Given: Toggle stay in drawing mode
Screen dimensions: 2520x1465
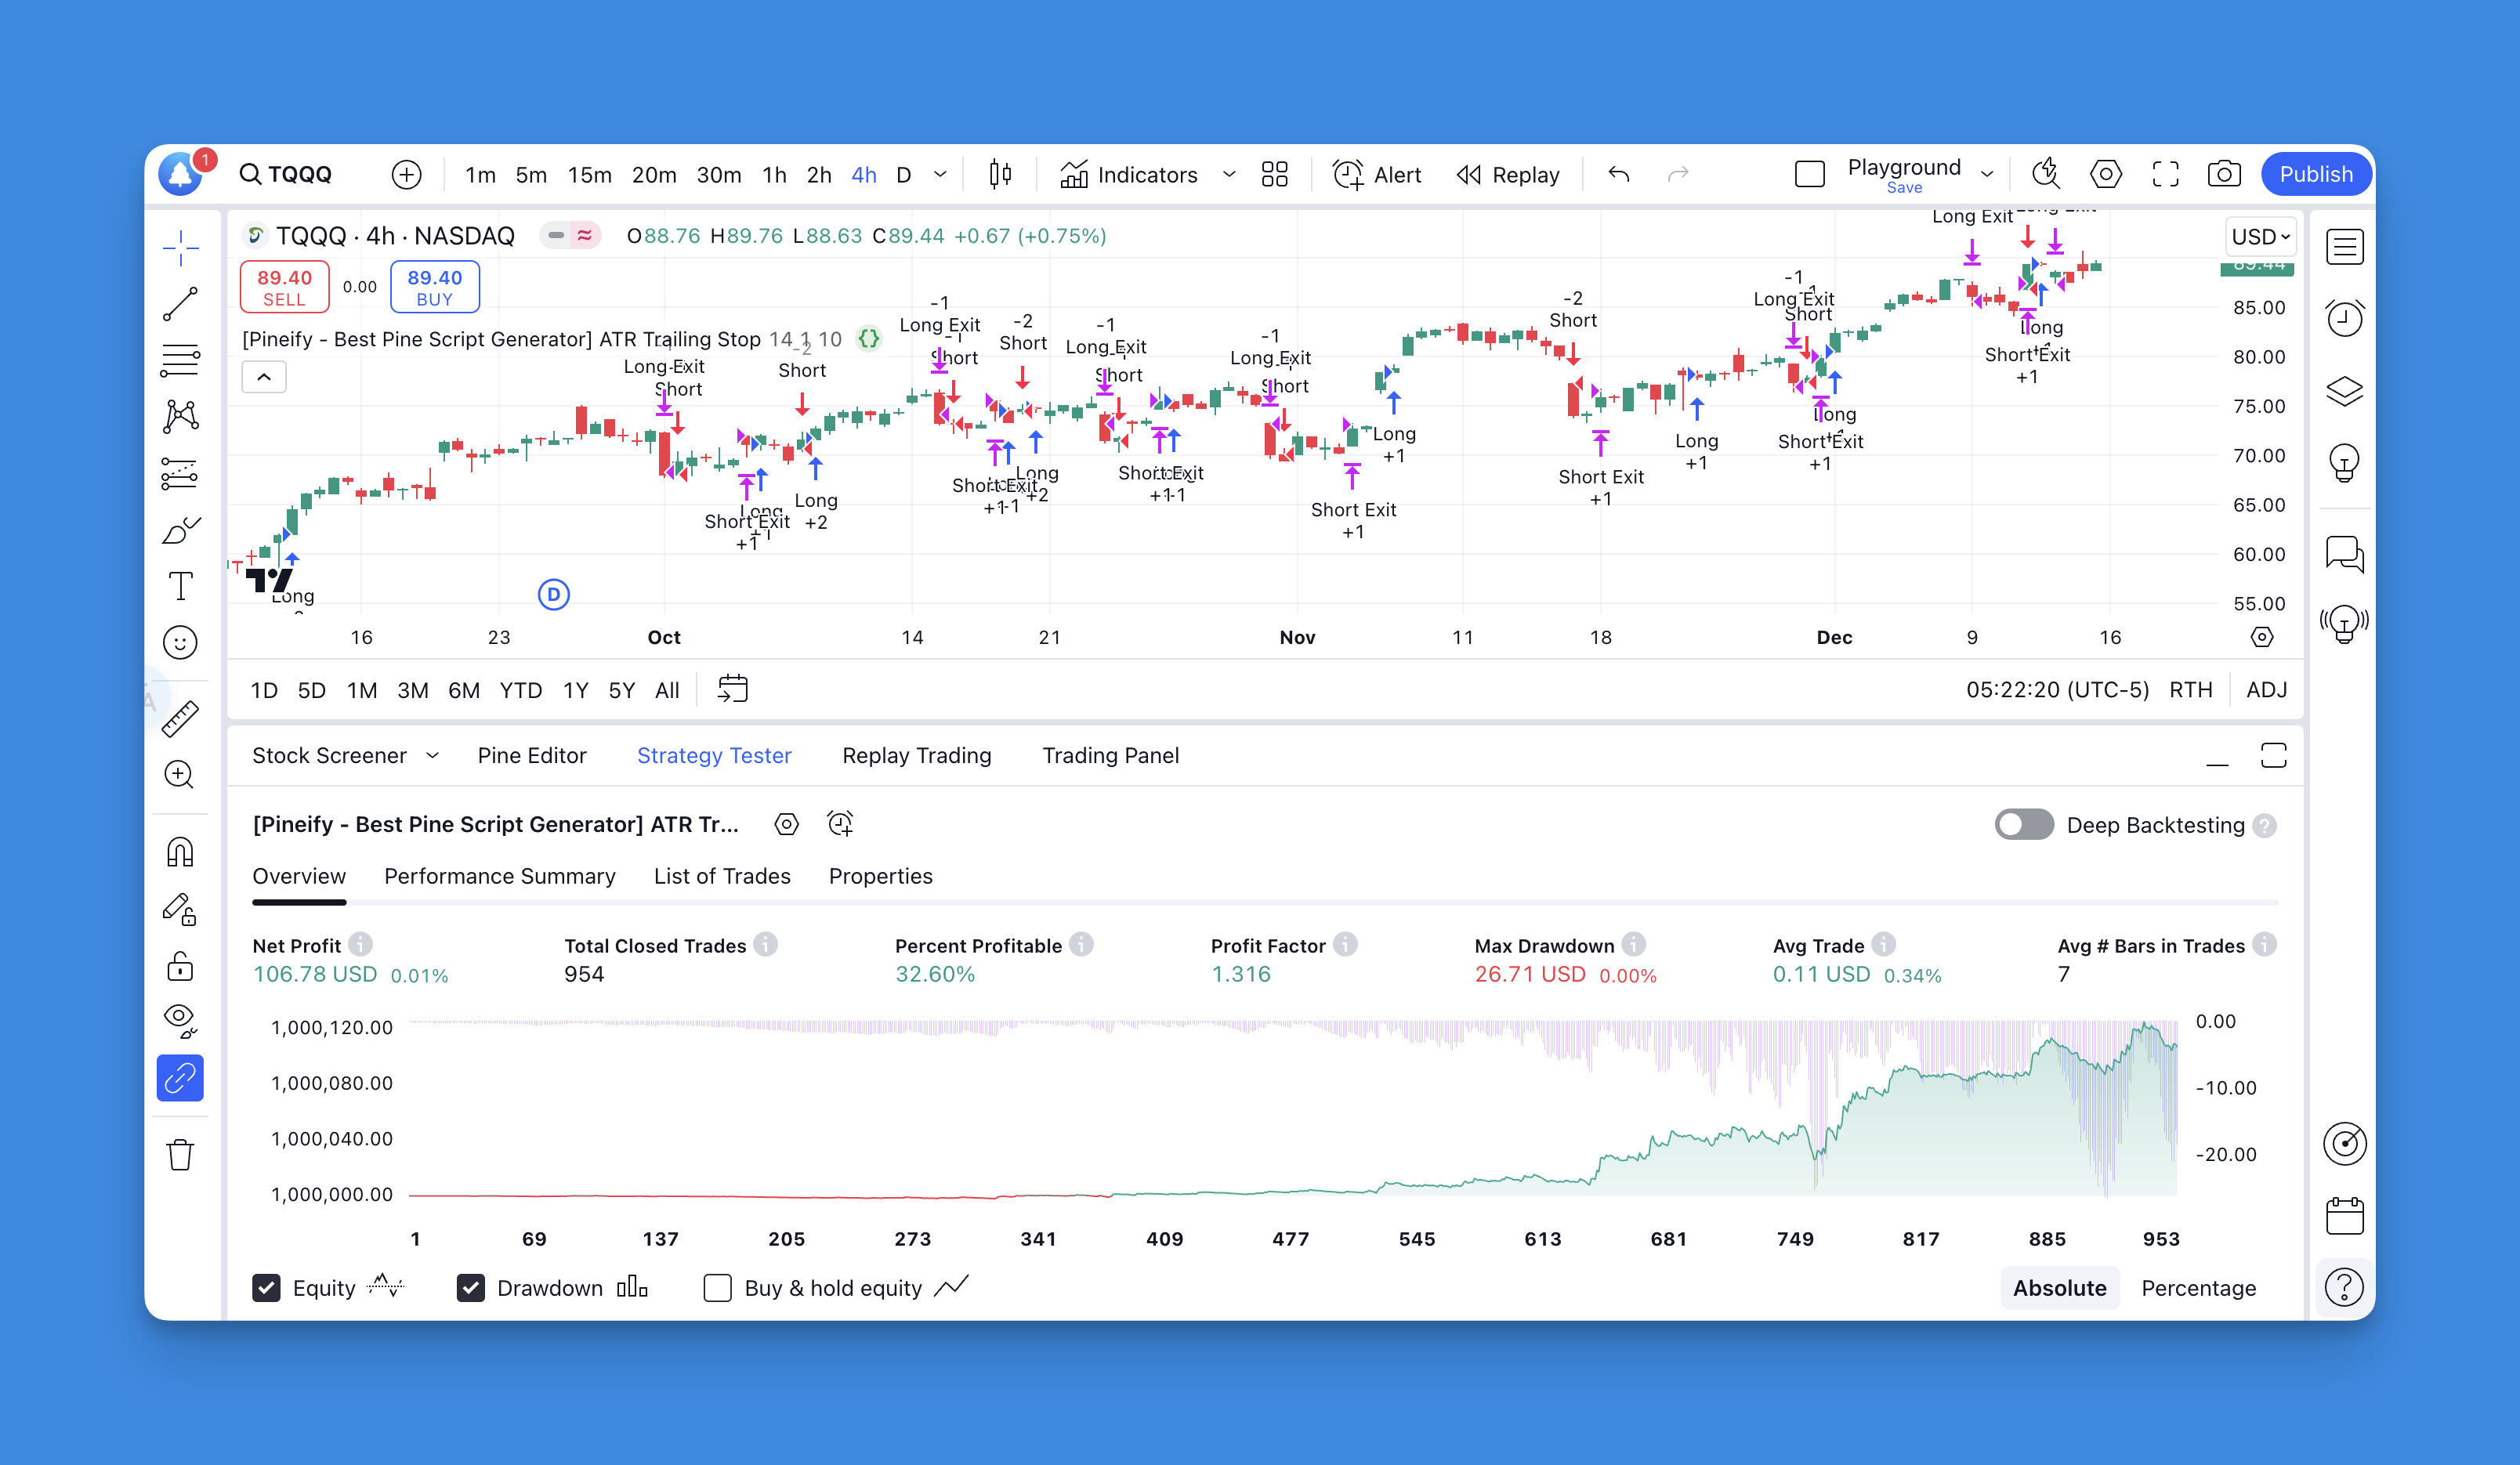Looking at the screenshot, I should pyautogui.click(x=180, y=909).
